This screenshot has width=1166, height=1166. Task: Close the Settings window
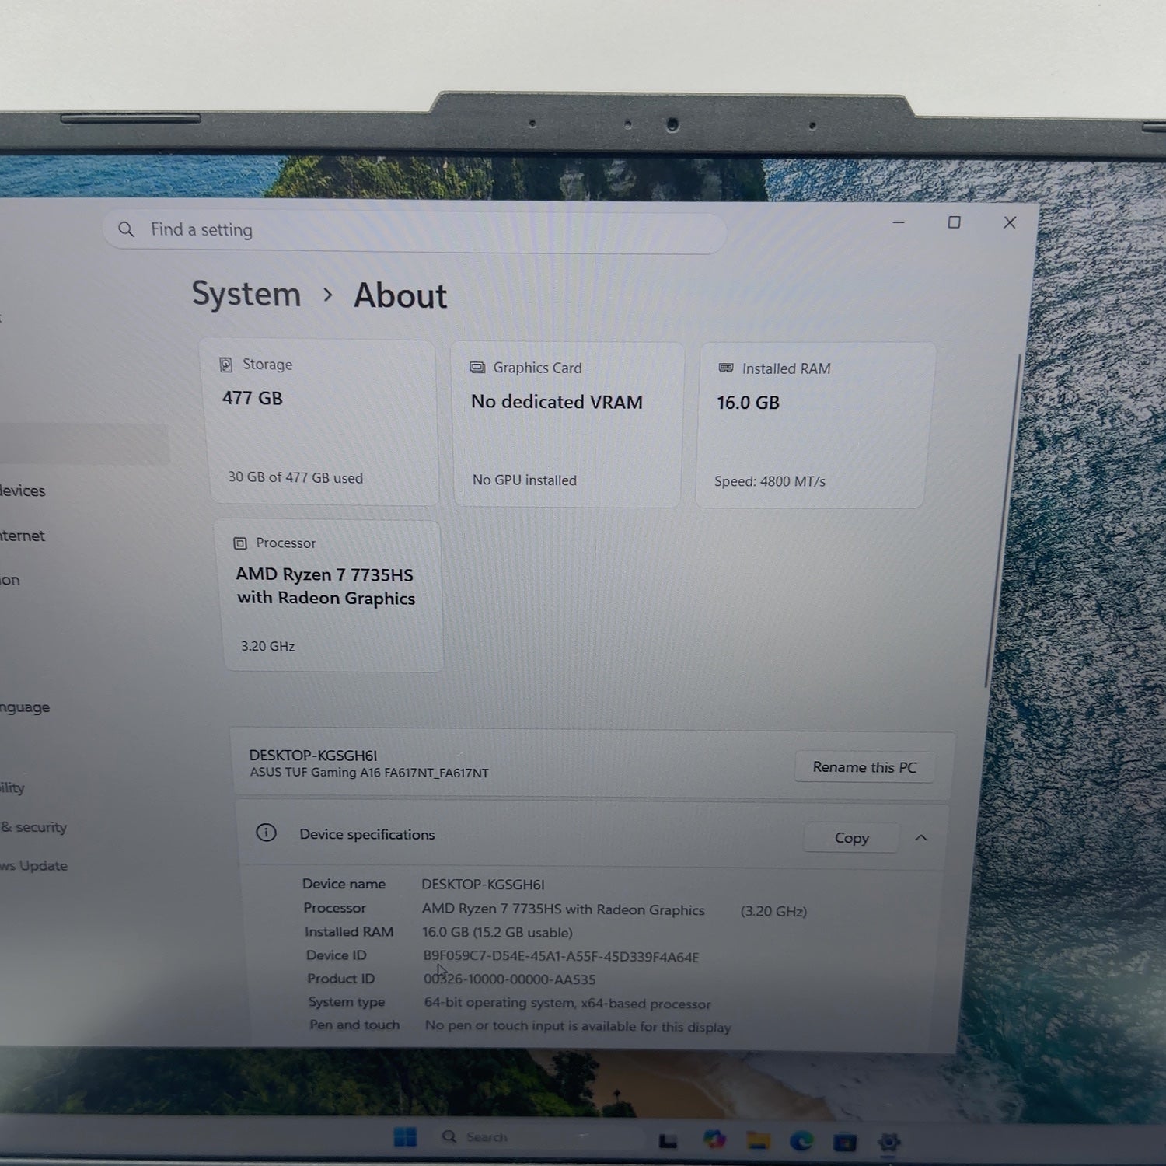point(1010,223)
